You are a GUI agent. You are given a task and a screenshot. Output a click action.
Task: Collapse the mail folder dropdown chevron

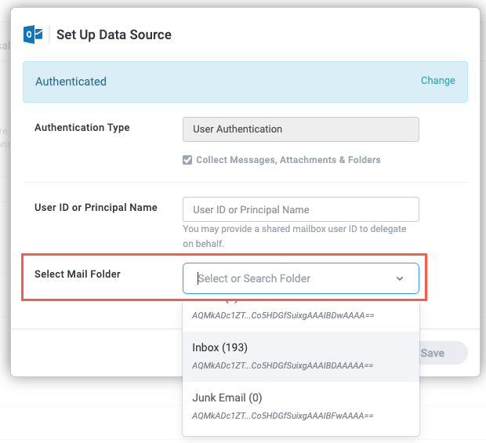(400, 278)
